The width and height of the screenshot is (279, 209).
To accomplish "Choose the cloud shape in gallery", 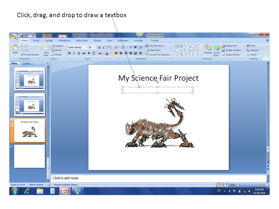I will coord(177,54).
